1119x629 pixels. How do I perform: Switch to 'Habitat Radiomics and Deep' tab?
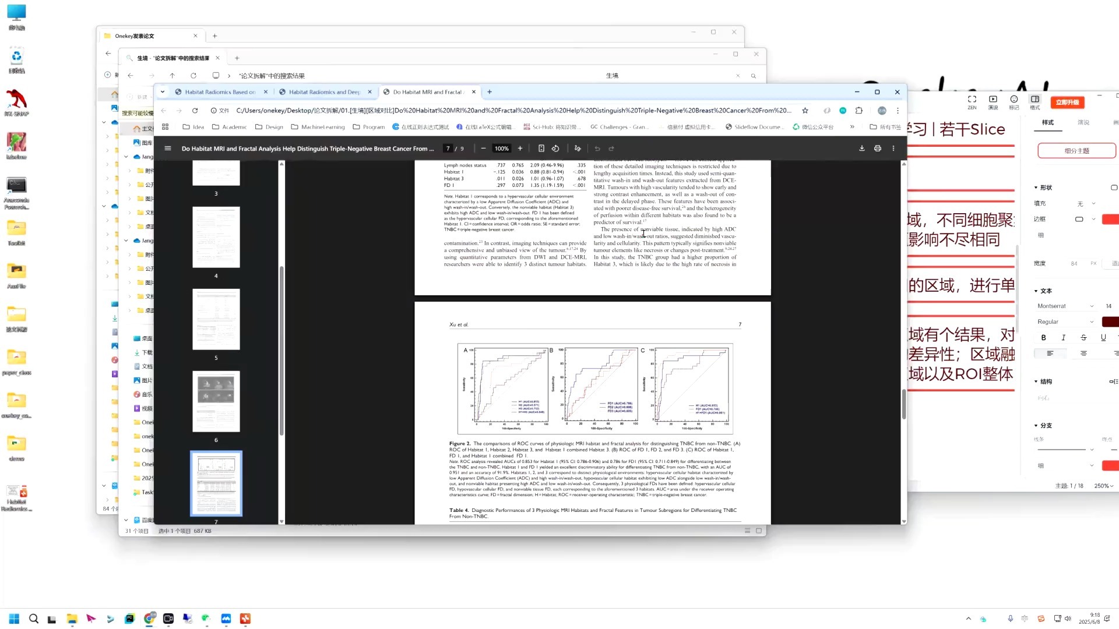(x=325, y=92)
